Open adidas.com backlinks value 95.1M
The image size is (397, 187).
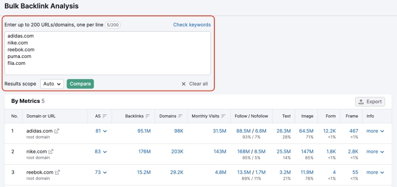[144, 131]
